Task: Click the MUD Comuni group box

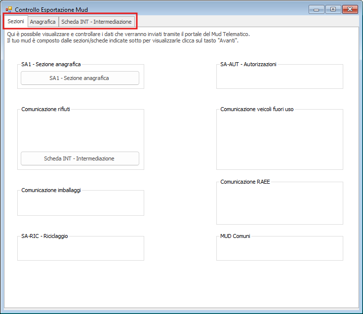Action: tap(280, 249)
